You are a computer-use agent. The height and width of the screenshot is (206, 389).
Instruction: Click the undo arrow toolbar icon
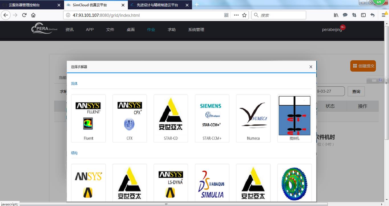[x=372, y=15]
